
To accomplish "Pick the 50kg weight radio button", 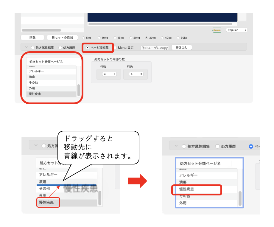I will [178, 38].
